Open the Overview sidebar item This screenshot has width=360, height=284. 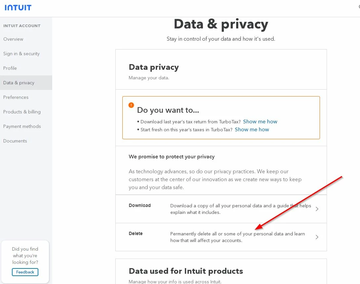click(13, 39)
